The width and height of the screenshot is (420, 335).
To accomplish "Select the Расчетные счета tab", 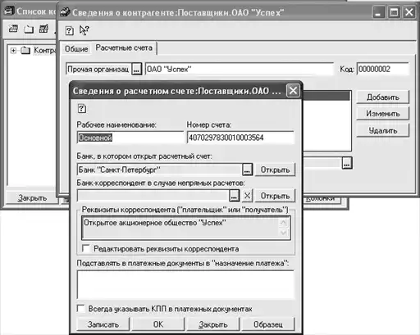I will pos(124,48).
